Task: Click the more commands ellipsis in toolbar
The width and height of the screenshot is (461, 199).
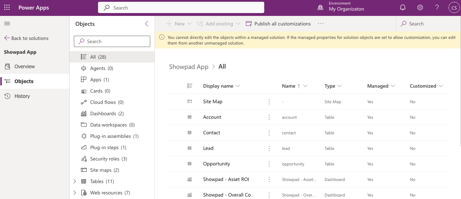Action: point(321,24)
